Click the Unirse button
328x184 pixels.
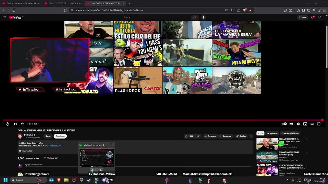[x=48, y=136]
